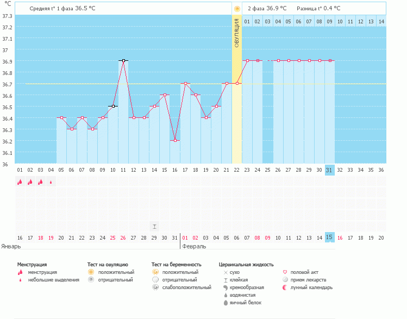
Task: Click second-phase day '09' header cell
Action: point(330,22)
